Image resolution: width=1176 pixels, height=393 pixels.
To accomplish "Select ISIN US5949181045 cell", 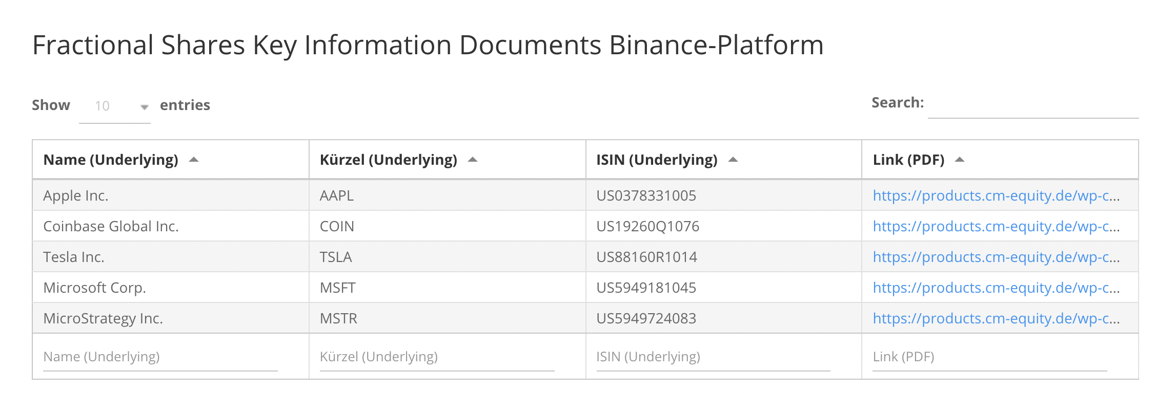I will tap(646, 288).
